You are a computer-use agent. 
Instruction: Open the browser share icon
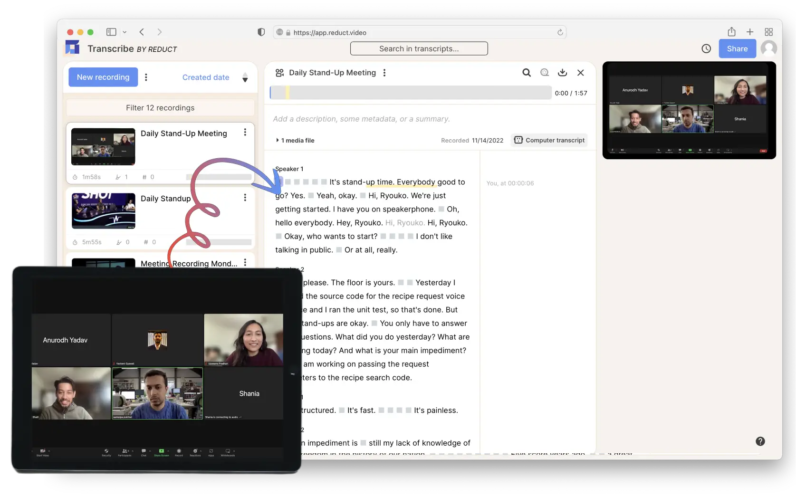(x=731, y=32)
